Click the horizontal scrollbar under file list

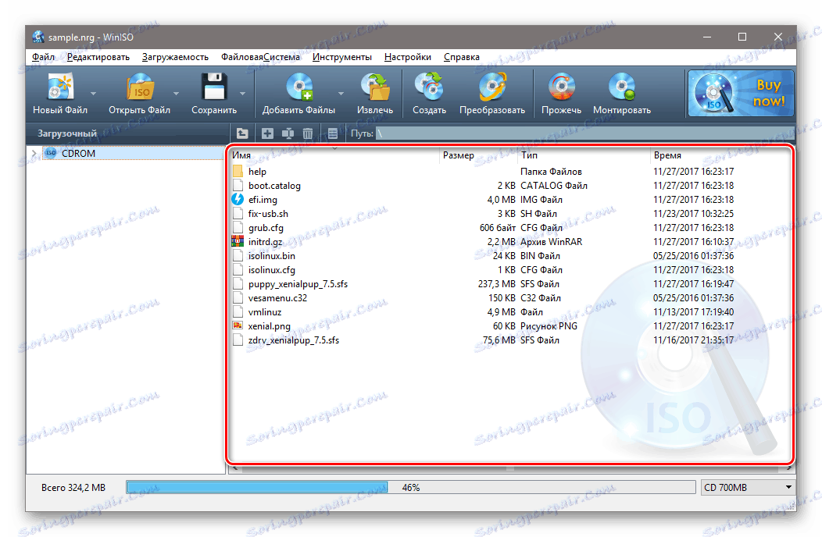[510, 468]
